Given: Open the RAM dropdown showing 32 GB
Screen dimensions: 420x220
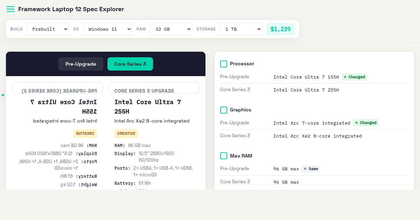Looking at the screenshot, I should (x=171, y=29).
